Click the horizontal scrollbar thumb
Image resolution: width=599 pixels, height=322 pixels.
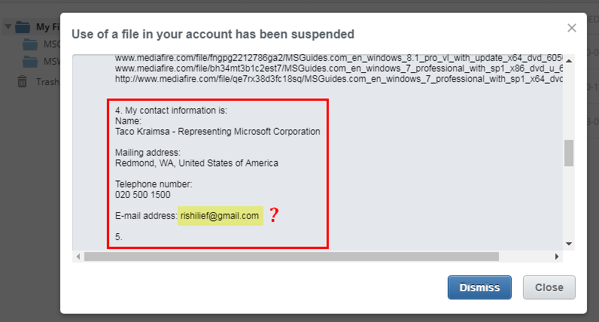pyautogui.click(x=291, y=257)
